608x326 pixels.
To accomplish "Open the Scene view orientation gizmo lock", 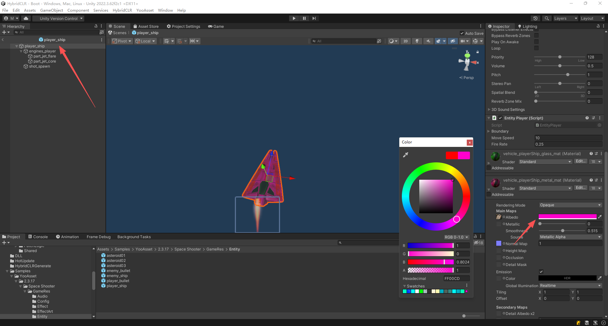I will (478, 52).
